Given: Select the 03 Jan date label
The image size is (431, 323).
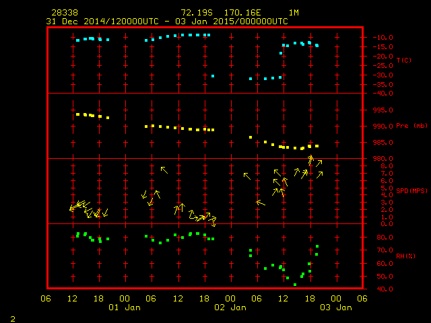Looking at the screenshot, I should [335, 308].
